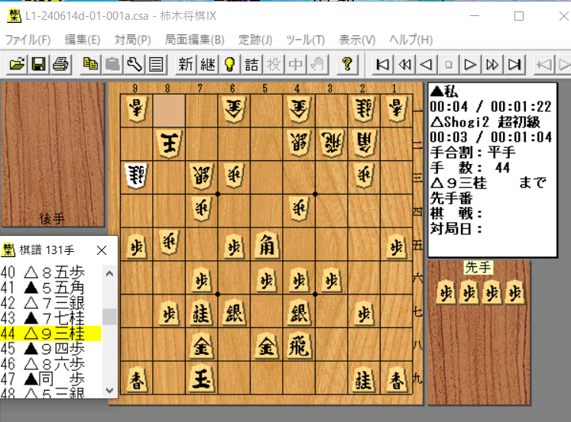Select the 香 lance on 9九
The image size is (571, 422).
click(x=136, y=379)
